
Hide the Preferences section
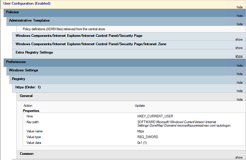click(x=239, y=66)
